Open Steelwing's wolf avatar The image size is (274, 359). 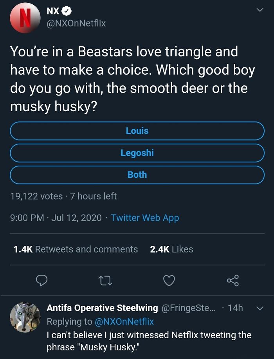pyautogui.click(x=25, y=317)
